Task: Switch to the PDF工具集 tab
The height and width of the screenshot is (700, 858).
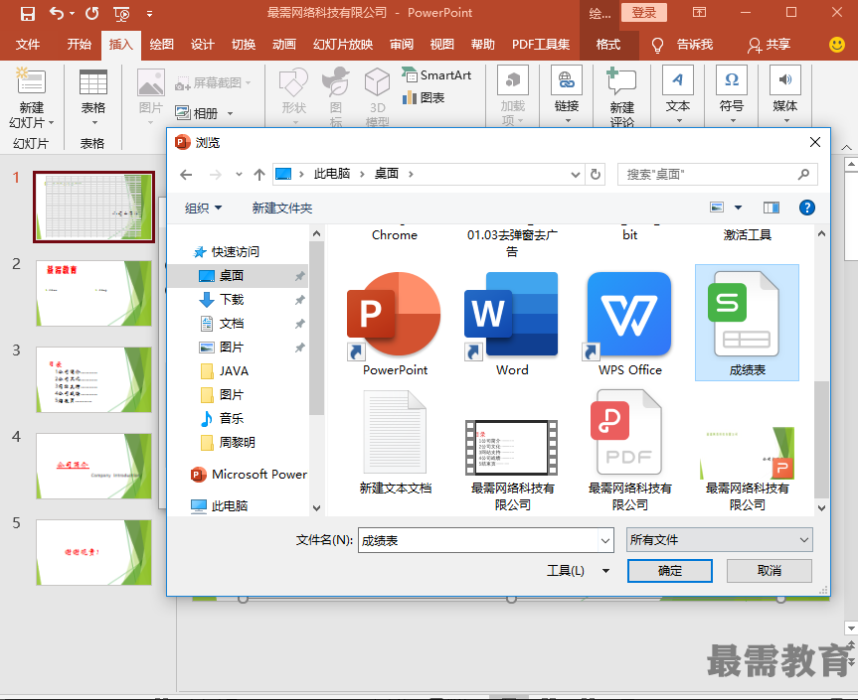Action: point(541,45)
